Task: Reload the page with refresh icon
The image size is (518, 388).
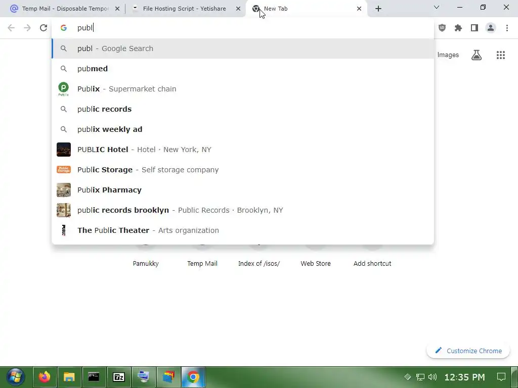Action: coord(44,28)
